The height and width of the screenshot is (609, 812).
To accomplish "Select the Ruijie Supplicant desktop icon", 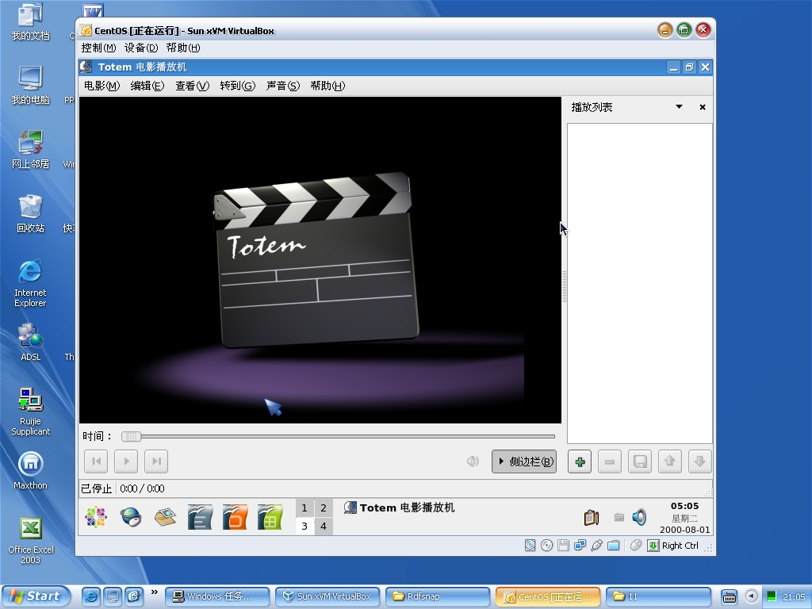I will (x=31, y=412).
